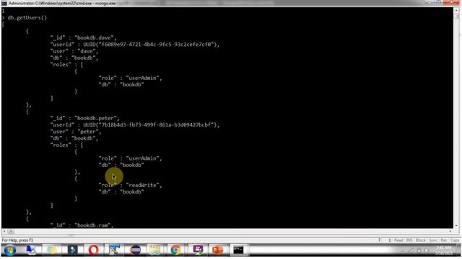The image size is (462, 259).
Task: Click the vertical scrollbar down arrow
Action: tap(456, 225)
